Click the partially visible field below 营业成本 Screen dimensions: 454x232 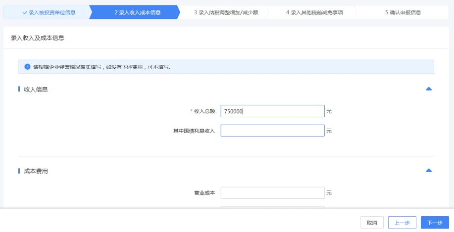point(272,207)
